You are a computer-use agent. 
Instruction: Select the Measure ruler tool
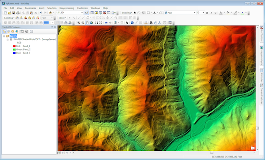146,23
